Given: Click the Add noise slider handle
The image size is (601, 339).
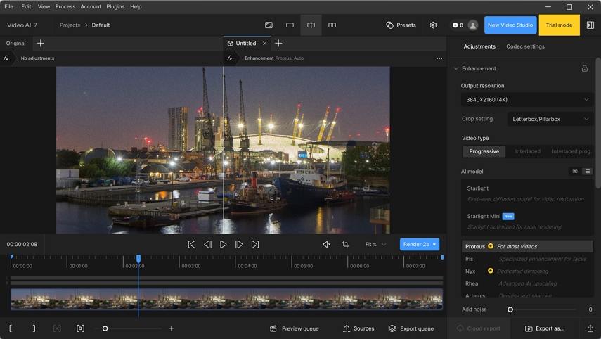Looking at the screenshot, I should click(x=510, y=309).
